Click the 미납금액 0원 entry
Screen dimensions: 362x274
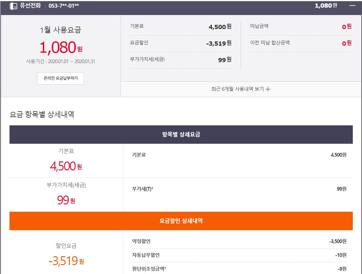[x=301, y=26]
